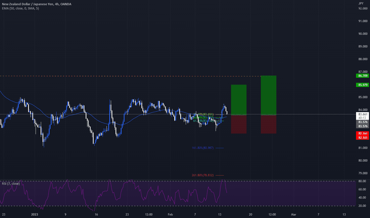Click the 90.000 price axis label

pyautogui.click(x=363, y=34)
